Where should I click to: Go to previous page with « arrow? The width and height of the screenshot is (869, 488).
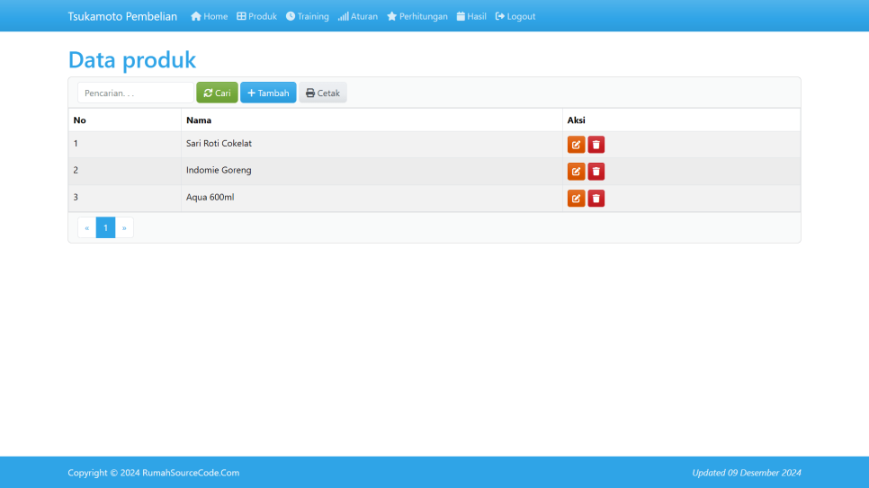86,228
